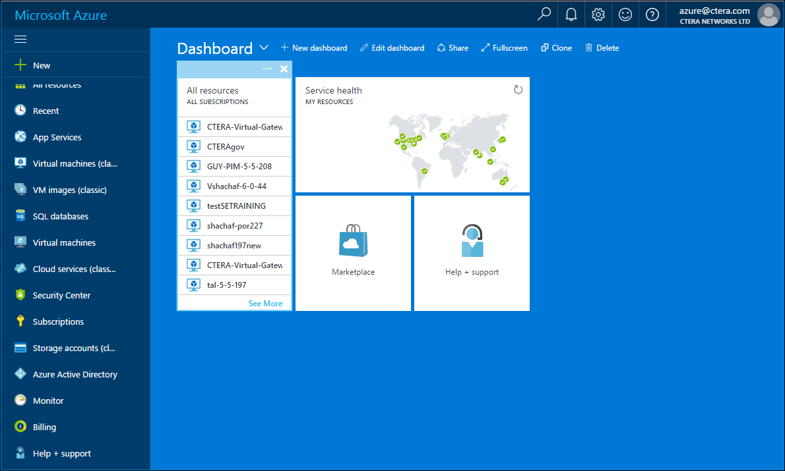785x471 pixels.
Task: Click the Monitor gauge icon
Action: click(x=20, y=400)
